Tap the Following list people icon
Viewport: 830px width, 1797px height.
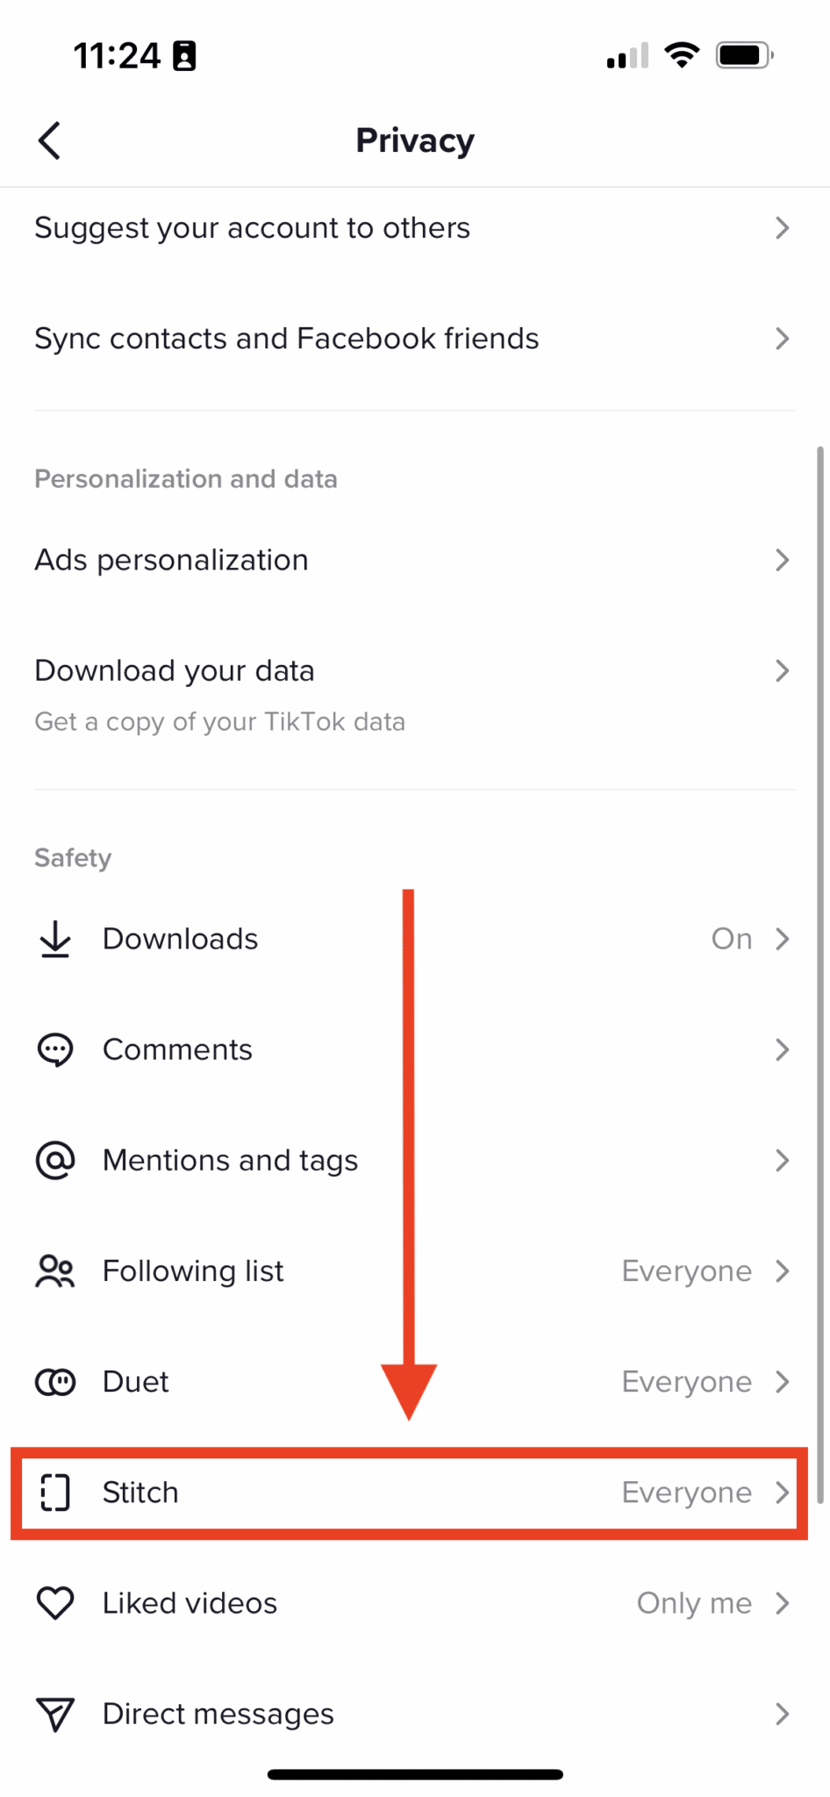55,1271
